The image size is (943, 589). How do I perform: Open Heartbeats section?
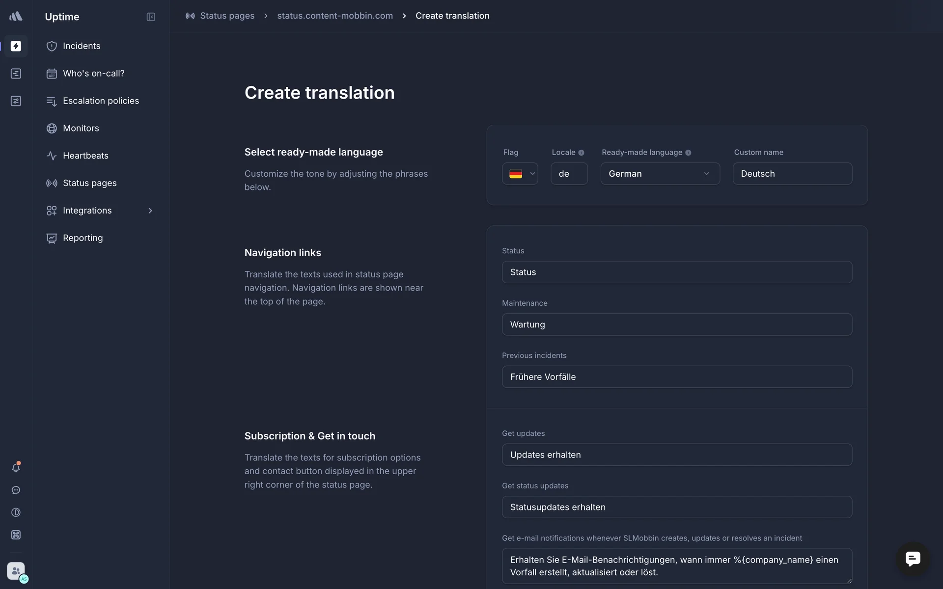[85, 156]
